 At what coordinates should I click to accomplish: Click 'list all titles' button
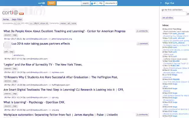click(x=168, y=18)
